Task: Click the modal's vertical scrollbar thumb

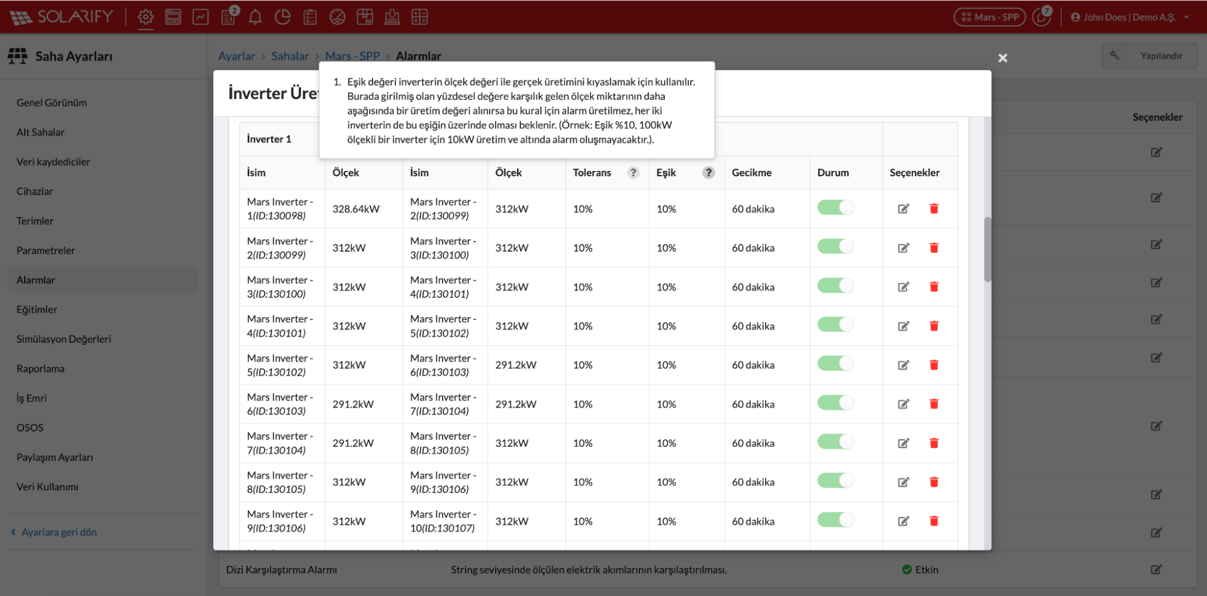Action: tap(987, 249)
